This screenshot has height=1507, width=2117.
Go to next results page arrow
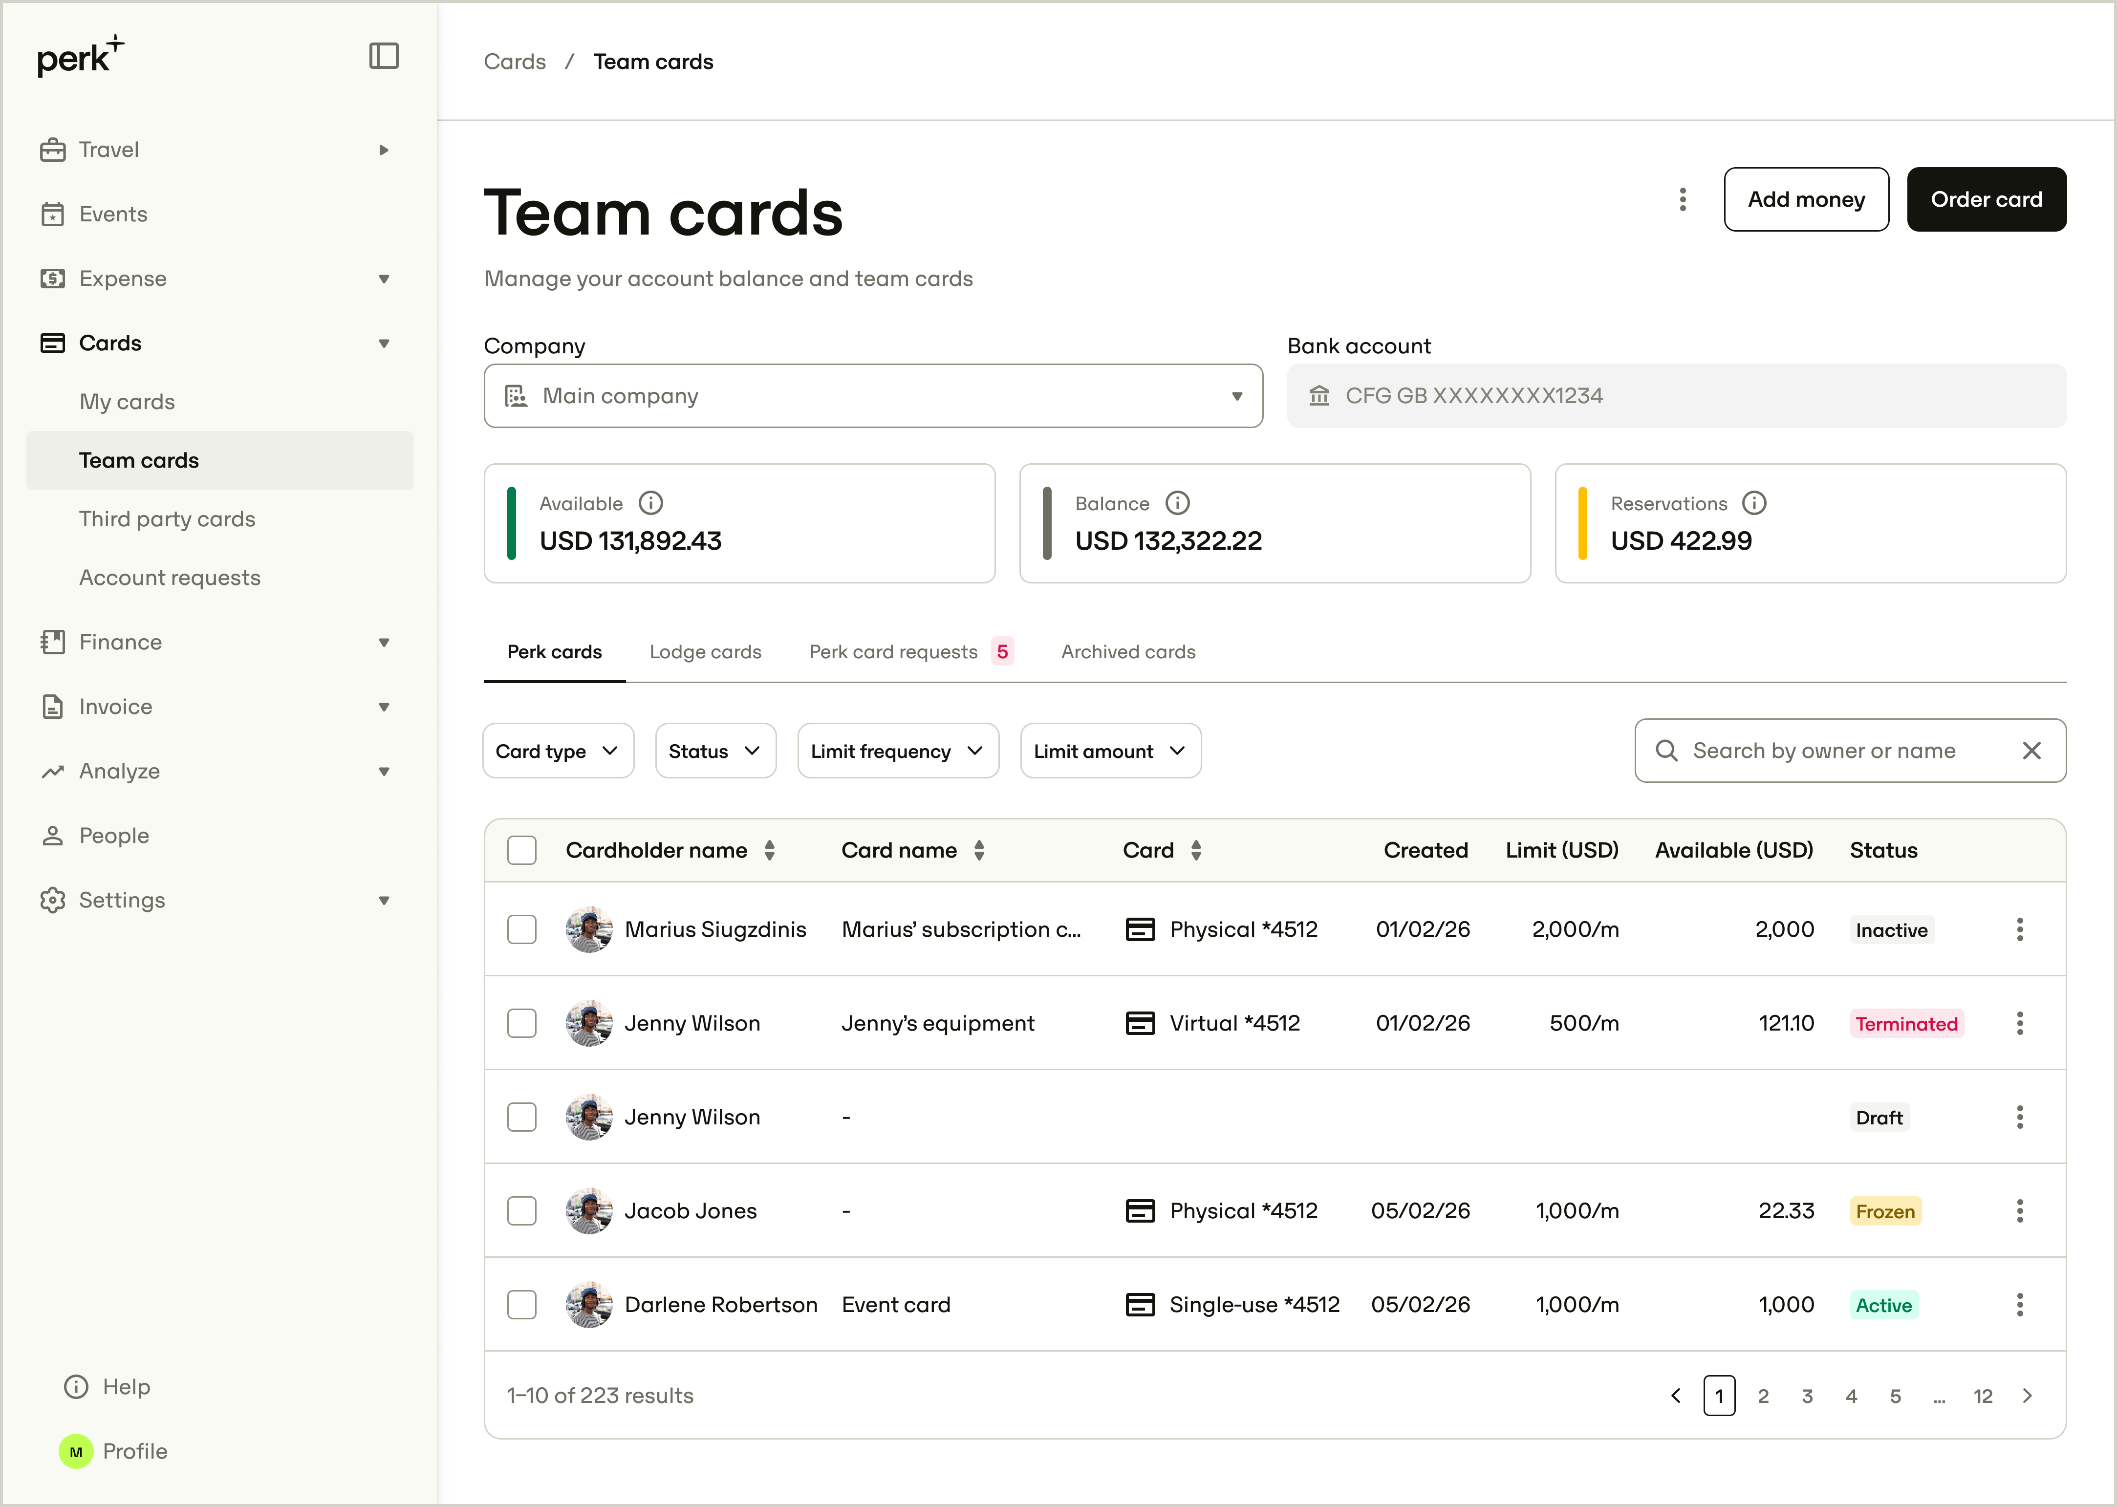pyautogui.click(x=2027, y=1396)
